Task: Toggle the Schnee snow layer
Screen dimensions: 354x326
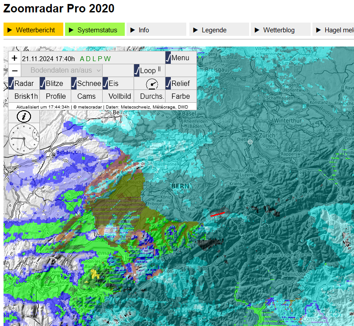Action: pos(74,83)
